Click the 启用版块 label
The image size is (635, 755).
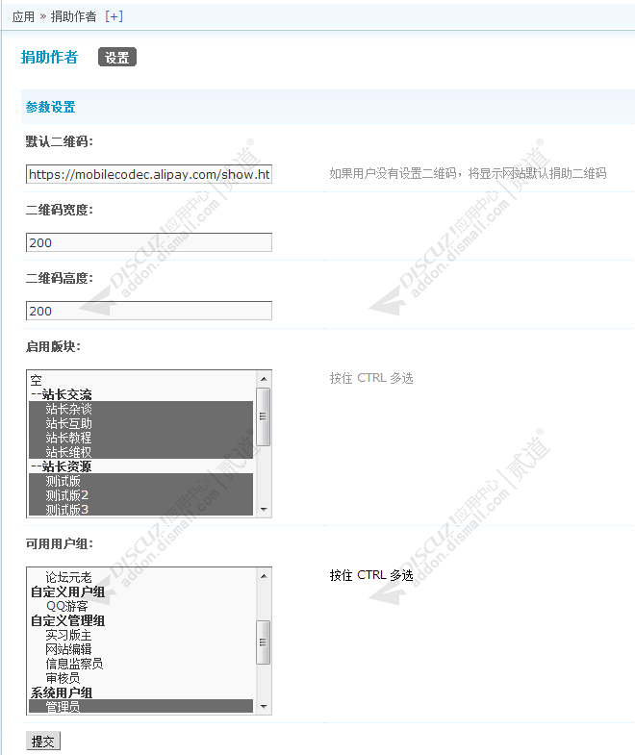pyautogui.click(x=53, y=346)
